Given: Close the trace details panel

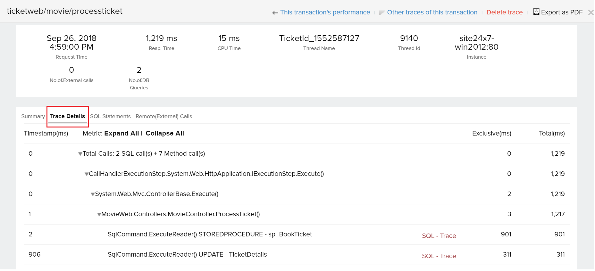Looking at the screenshot, I should (x=591, y=12).
